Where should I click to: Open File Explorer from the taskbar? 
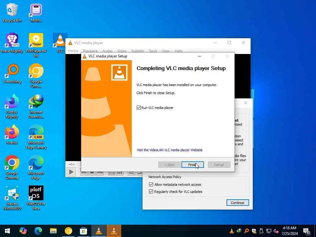53,231
